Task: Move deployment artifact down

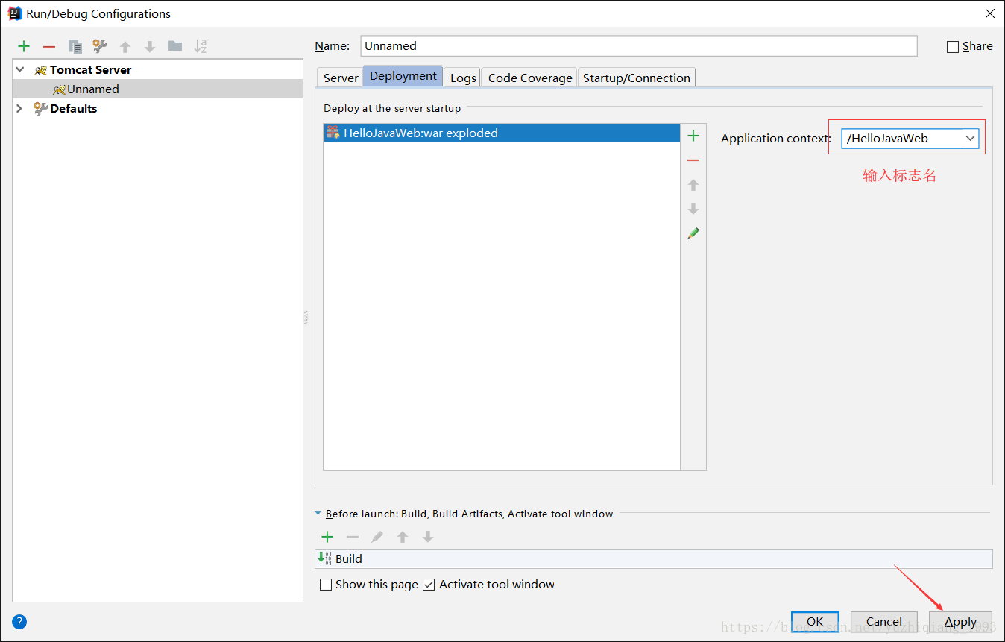Action: coord(693,209)
